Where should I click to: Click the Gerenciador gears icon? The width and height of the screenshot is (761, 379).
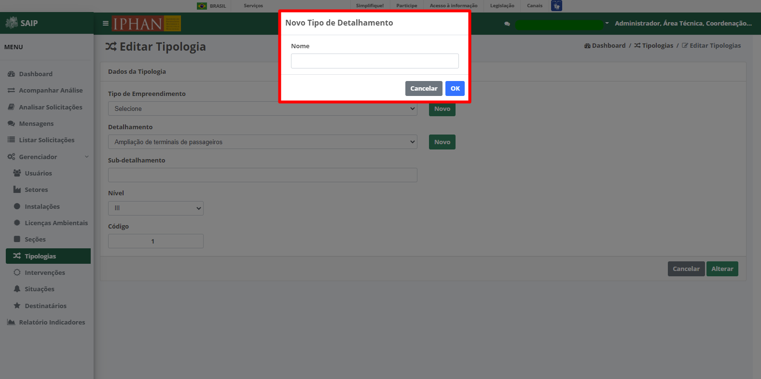click(x=11, y=157)
